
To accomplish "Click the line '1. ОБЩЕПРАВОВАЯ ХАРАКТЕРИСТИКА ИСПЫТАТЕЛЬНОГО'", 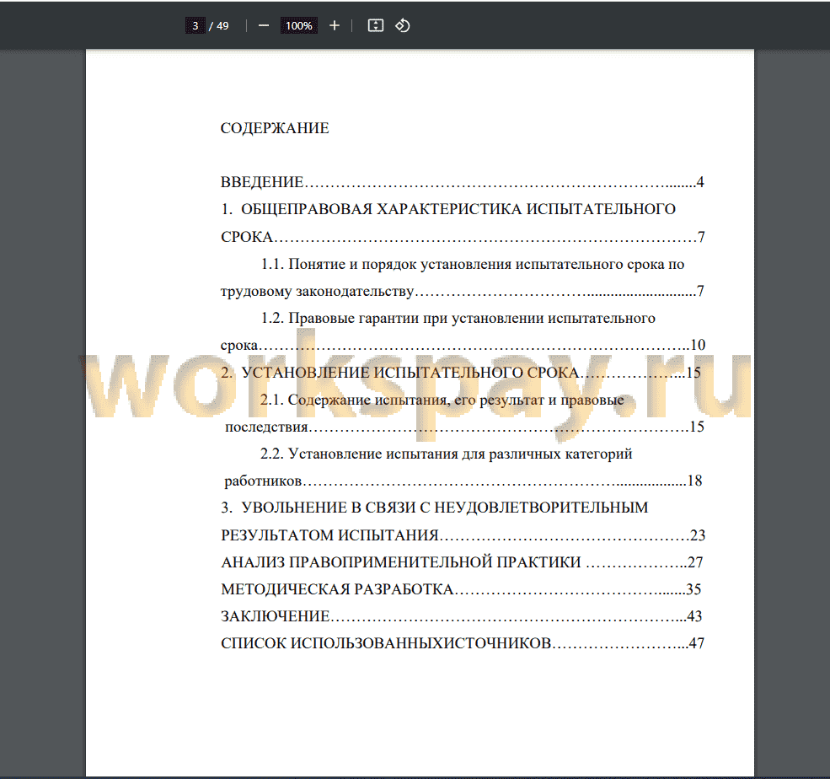I will pos(447,209).
